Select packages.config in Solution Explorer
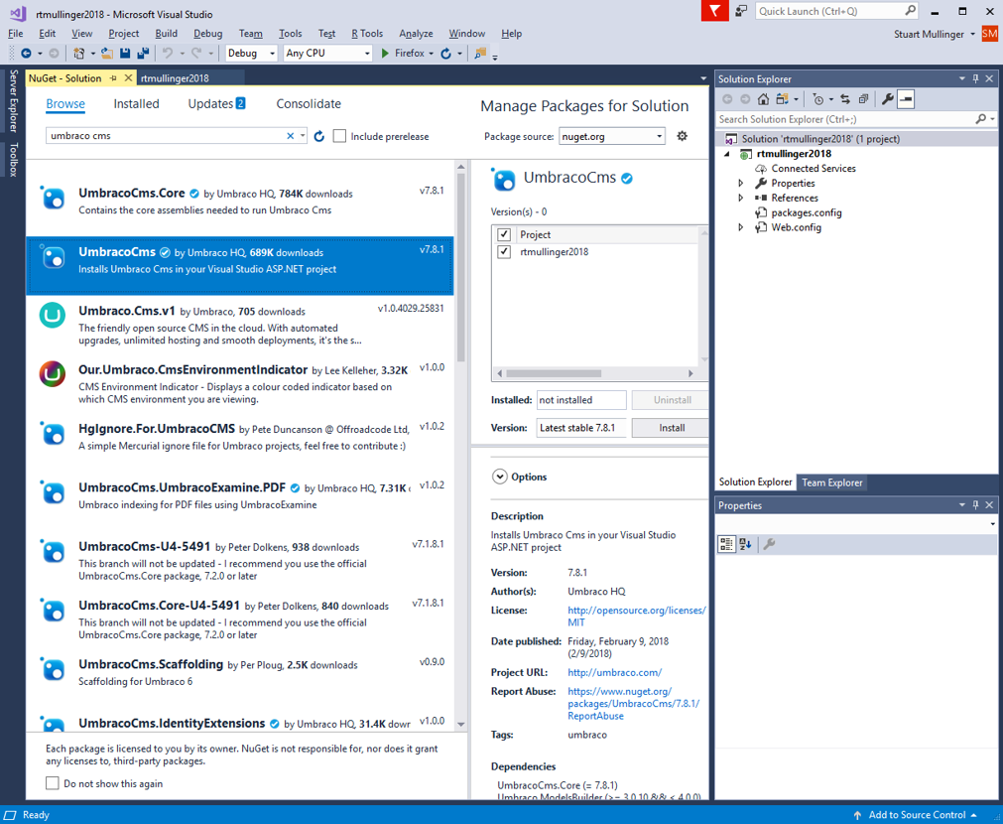The image size is (1003, 824). tap(806, 212)
